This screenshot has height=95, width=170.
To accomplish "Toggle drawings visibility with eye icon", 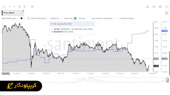I will tap(32, 7).
